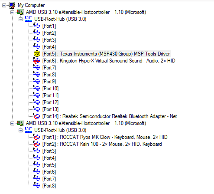Click the red USB icon for ROCCAT Ryos MK Glow
Image resolution: width=214 pixels, height=194 pixels.
(37, 137)
